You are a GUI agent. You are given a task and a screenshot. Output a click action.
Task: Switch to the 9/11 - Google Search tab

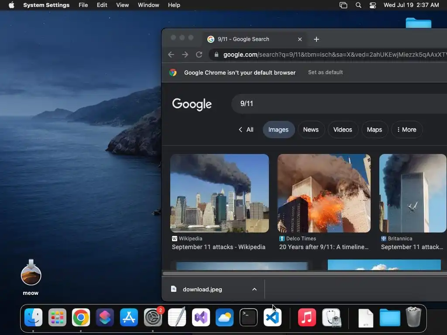(255, 39)
